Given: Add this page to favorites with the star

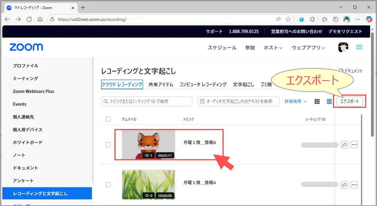Looking at the screenshot, I should tap(288, 19).
